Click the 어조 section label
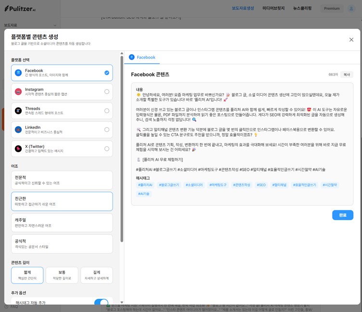Image resolution: width=362 pixels, height=312 pixels. [x=14, y=166]
